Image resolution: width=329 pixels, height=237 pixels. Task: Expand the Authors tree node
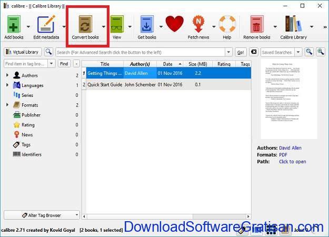coord(7,75)
